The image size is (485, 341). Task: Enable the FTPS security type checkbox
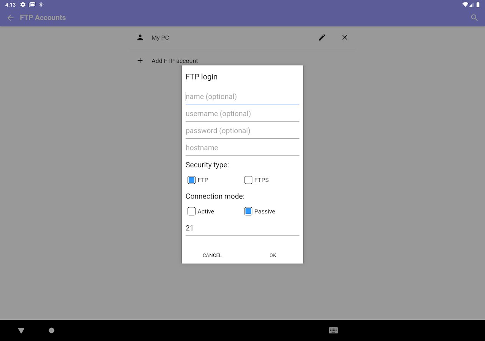coord(248,180)
